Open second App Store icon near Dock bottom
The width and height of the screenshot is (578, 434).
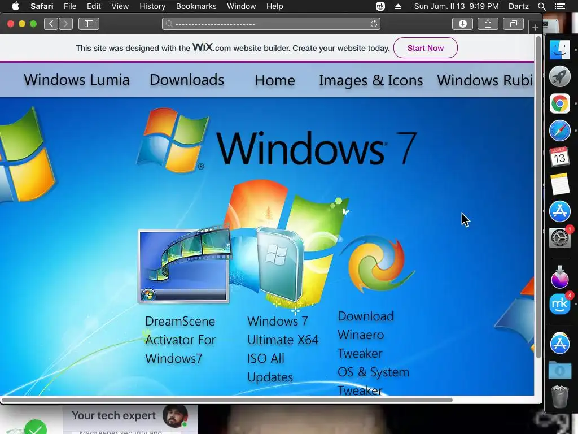coord(559,343)
